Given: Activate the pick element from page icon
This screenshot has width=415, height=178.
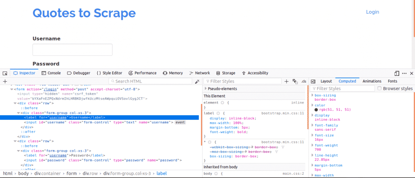Looking at the screenshot, I should tap(5, 73).
